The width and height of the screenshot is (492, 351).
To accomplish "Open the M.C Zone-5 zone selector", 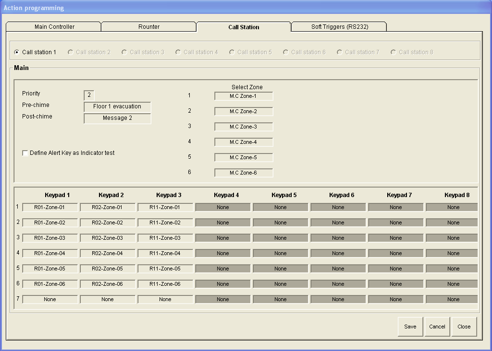I will pos(244,157).
